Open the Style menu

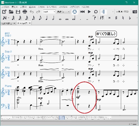pyautogui.click(x=63, y=7)
